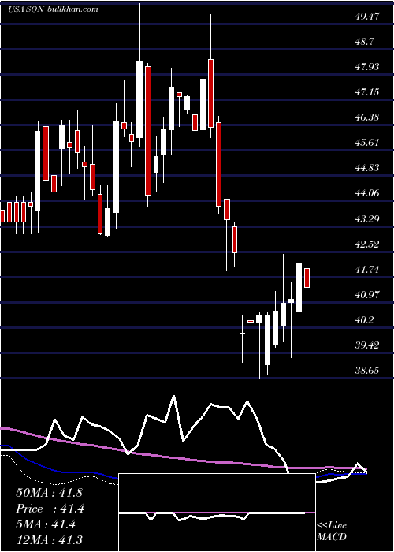The height and width of the screenshot is (552, 394).
Task: Click the 48.7 price axis label
Action: (365, 41)
